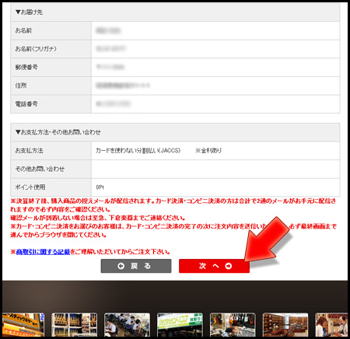Open the thumbnail of hanging guitars workshop
Viewport: 350px width, 339px height.
[x=233, y=325]
